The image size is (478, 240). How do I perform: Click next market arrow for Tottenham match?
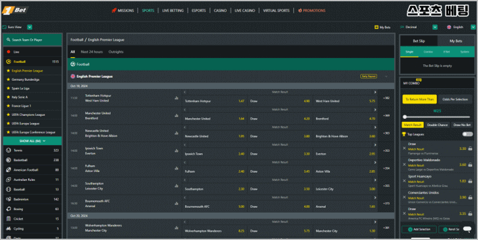[x=375, y=92]
